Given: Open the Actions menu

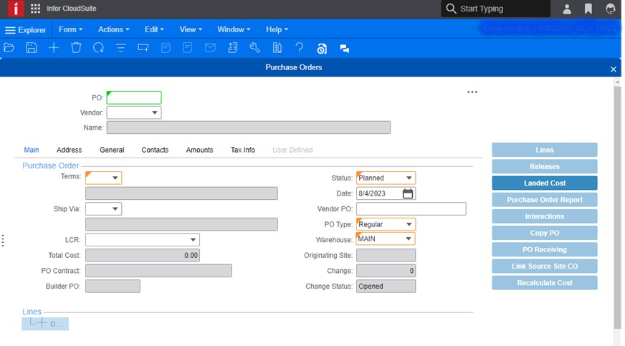Looking at the screenshot, I should [113, 29].
